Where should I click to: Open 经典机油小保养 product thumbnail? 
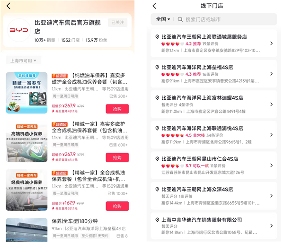27,190
